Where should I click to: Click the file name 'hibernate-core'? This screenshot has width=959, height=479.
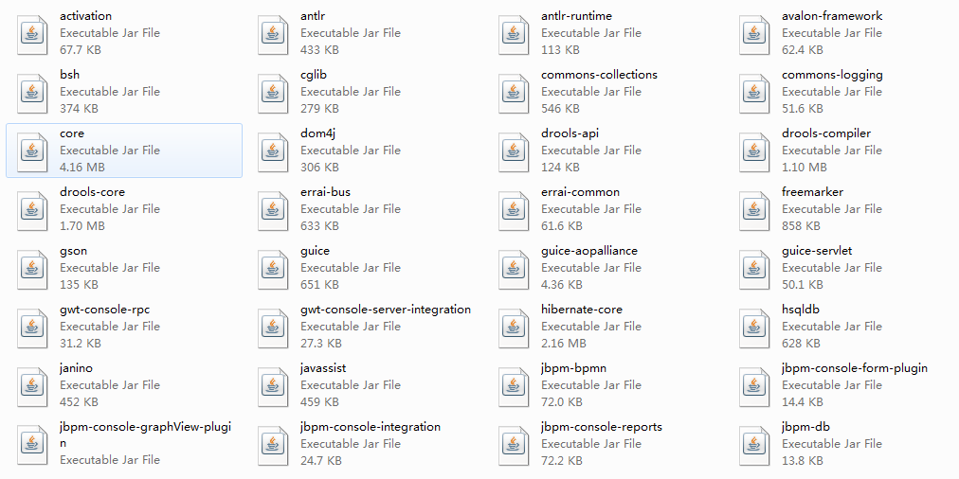click(x=582, y=310)
